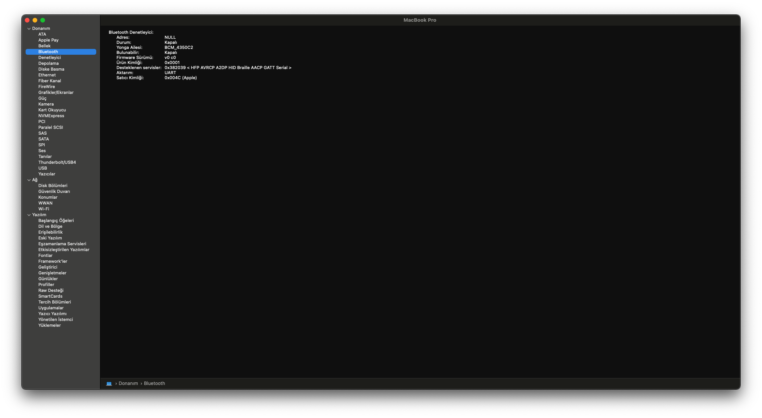Open Güvenlik Duvarı under Ağ
Image resolution: width=762 pixels, height=418 pixels.
pyautogui.click(x=54, y=191)
